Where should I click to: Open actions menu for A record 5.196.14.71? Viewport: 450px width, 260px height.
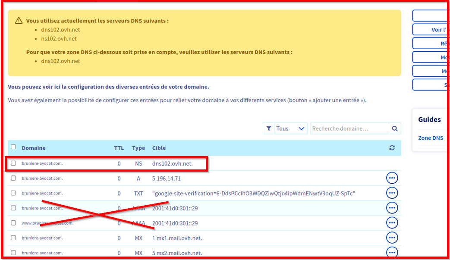[392, 178]
